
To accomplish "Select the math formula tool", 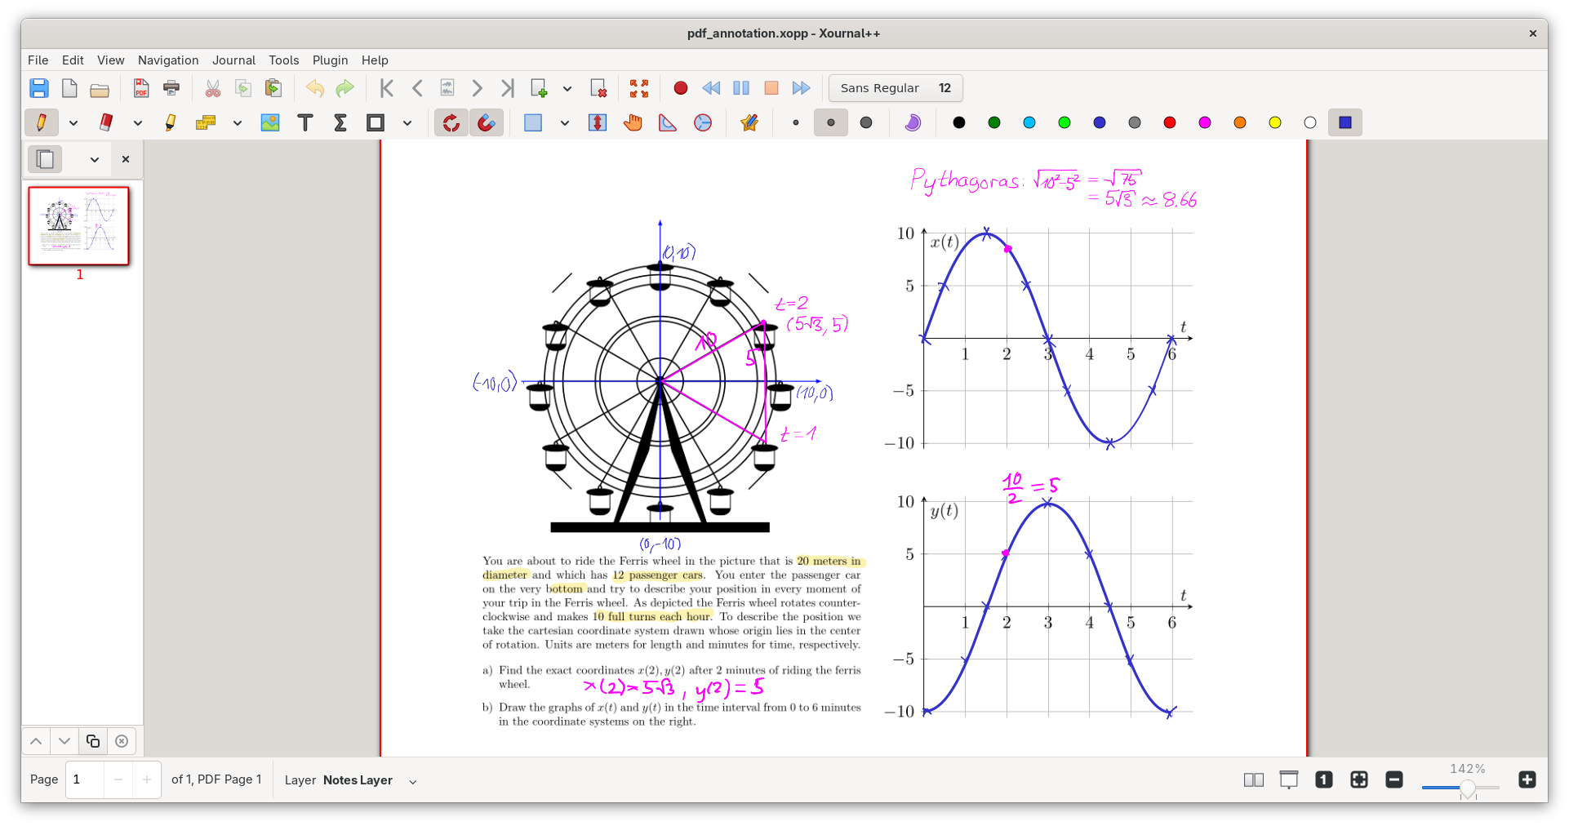I will click(340, 122).
